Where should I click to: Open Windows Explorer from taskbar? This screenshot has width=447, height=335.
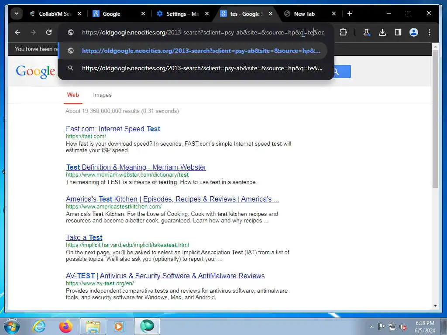pyautogui.click(x=93, y=326)
